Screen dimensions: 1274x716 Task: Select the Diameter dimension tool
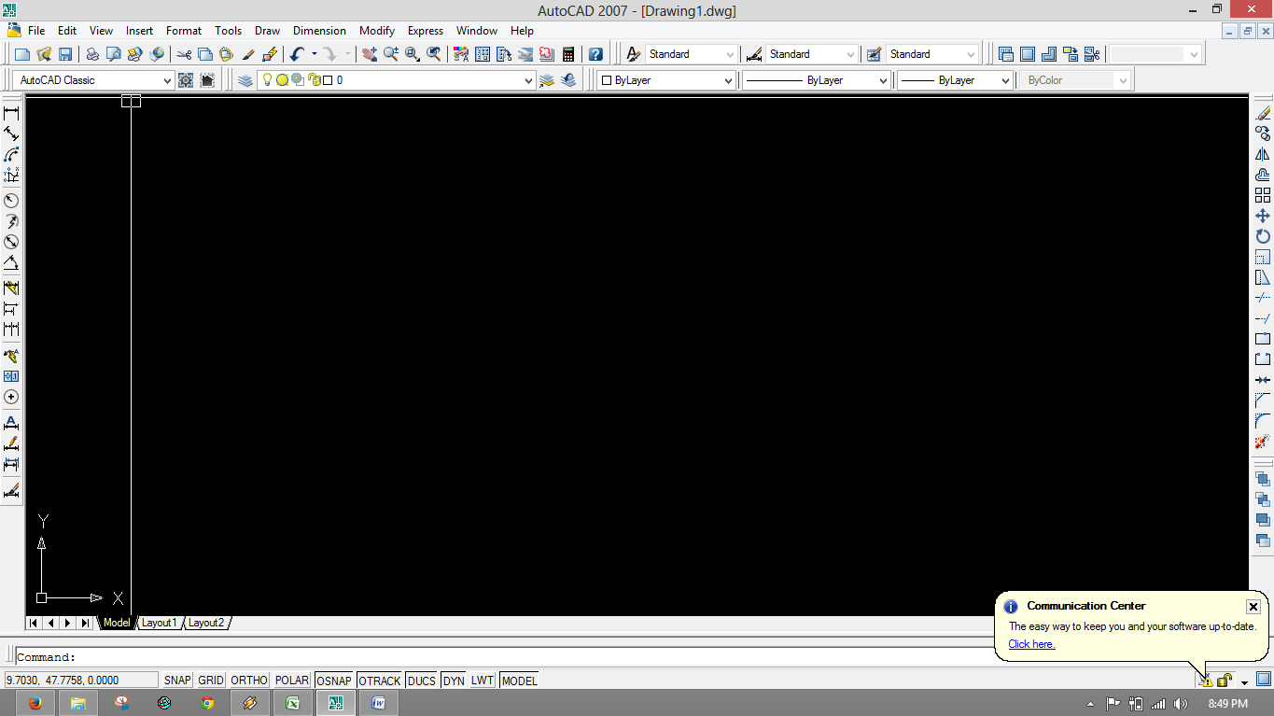pos(12,242)
